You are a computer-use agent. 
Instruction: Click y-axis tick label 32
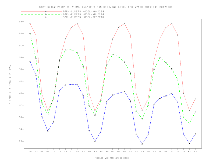coord(21,129)
